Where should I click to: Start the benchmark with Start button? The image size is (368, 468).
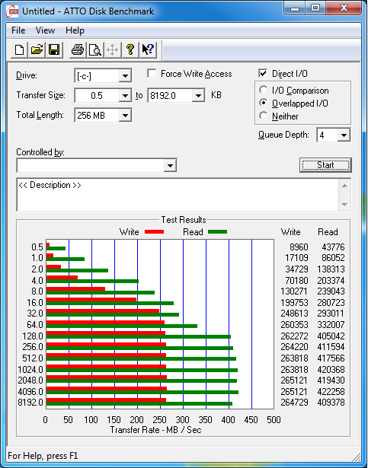tap(325, 165)
